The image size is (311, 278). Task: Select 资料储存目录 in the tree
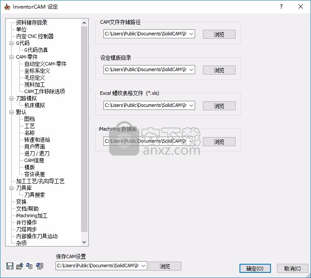click(32, 22)
